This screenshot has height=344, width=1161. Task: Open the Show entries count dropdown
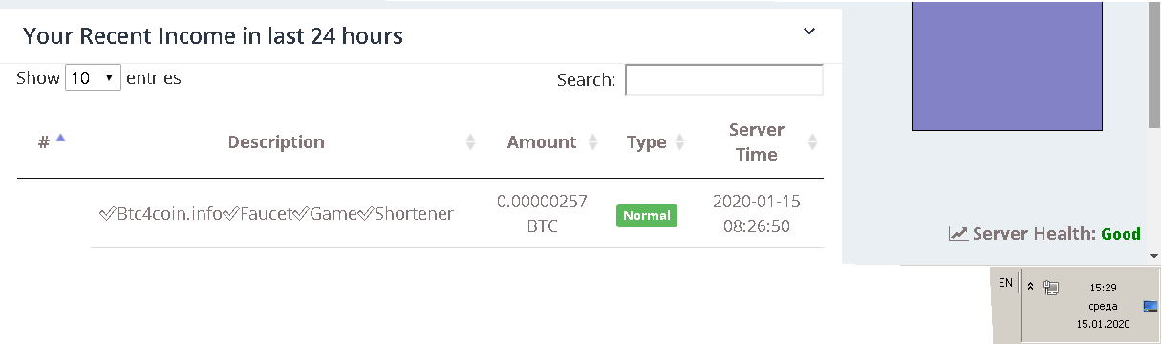(93, 78)
